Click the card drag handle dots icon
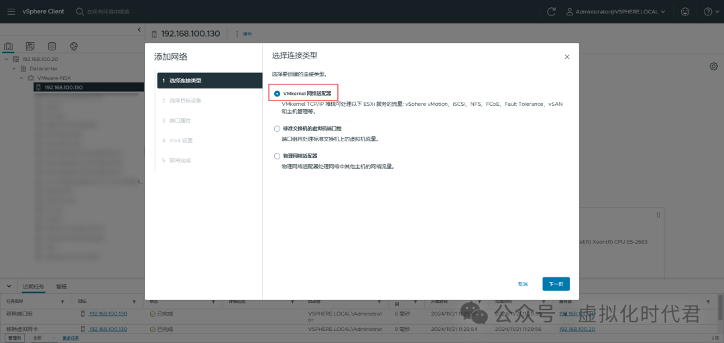The image size is (724, 343). click(x=658, y=215)
